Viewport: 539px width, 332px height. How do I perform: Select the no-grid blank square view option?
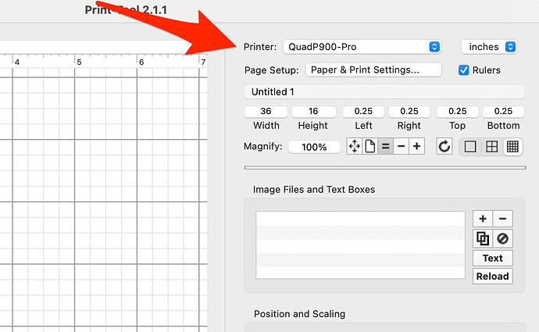[x=470, y=146]
